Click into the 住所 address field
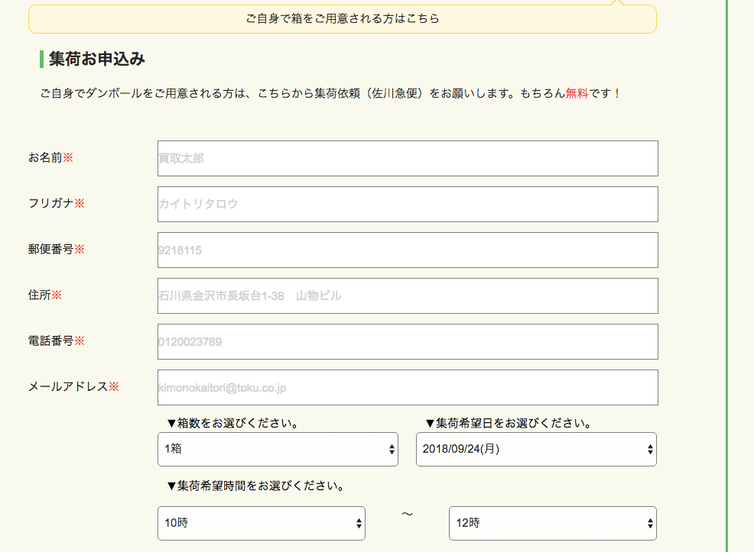The height and width of the screenshot is (552, 754). point(408,296)
